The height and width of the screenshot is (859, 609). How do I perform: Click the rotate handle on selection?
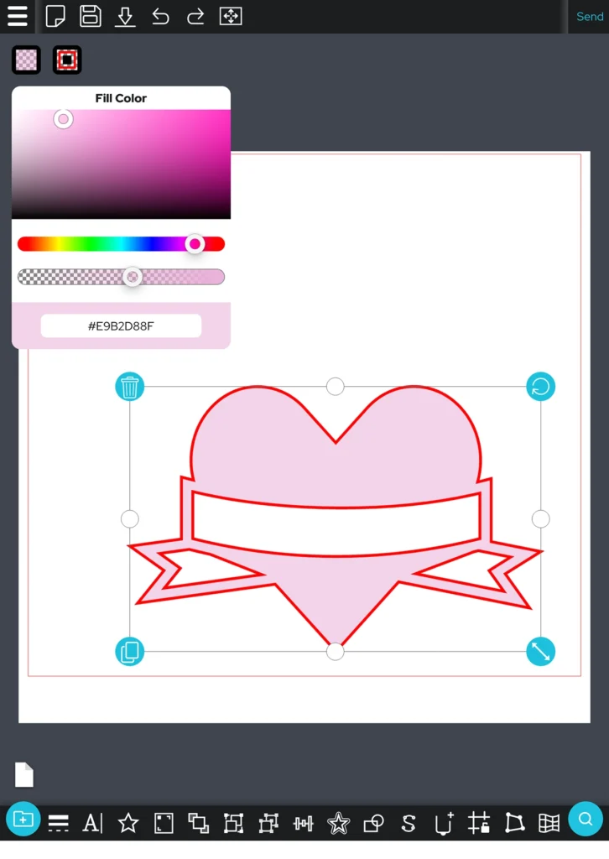(540, 387)
